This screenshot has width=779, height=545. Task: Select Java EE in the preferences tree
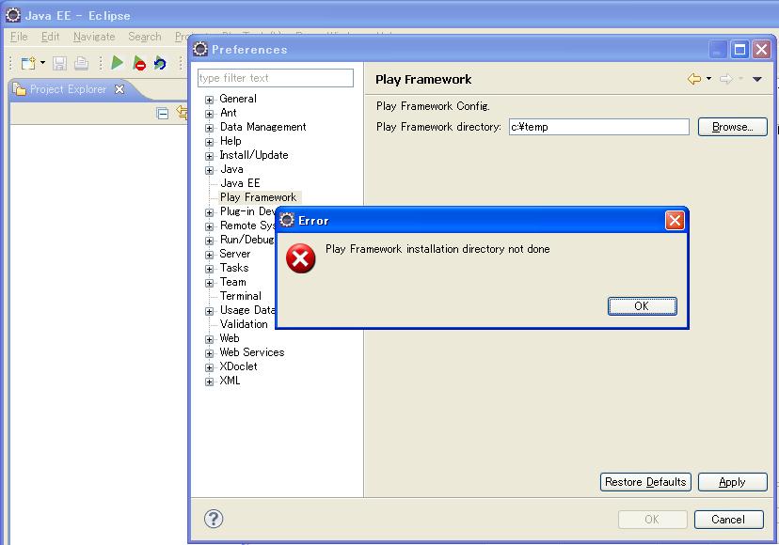pyautogui.click(x=240, y=183)
